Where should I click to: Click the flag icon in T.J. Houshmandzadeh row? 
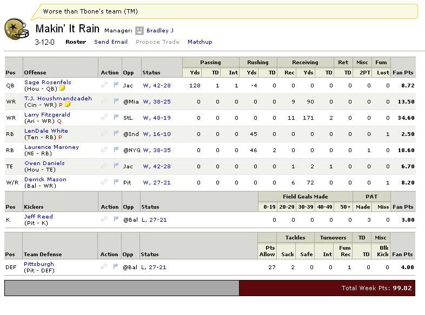(x=116, y=101)
